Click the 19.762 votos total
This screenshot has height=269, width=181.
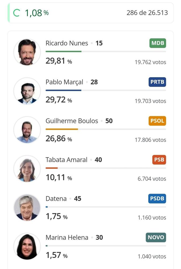point(150,62)
